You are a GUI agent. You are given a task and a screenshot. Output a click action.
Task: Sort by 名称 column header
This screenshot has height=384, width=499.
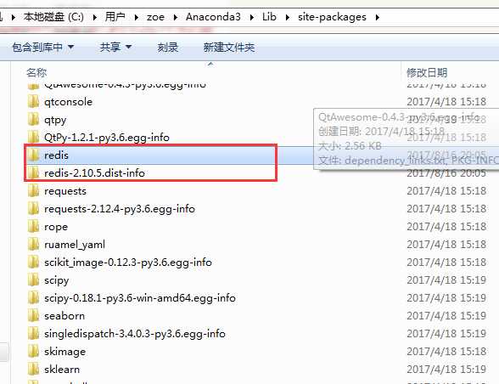click(36, 73)
